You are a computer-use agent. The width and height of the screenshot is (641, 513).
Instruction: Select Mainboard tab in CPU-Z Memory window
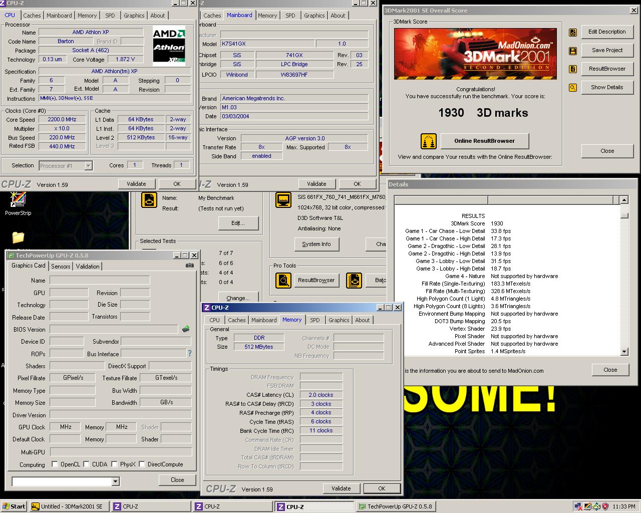[x=264, y=320]
